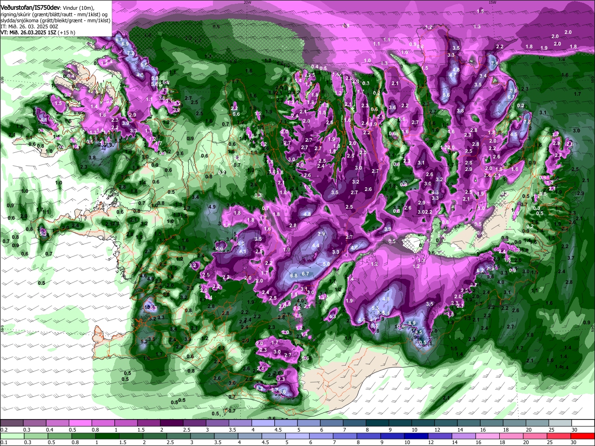Click bottom legend pink swatch between 16 and 18
Image resolution: width=595 pixels, height=446 pixels.
pos(488,436)
